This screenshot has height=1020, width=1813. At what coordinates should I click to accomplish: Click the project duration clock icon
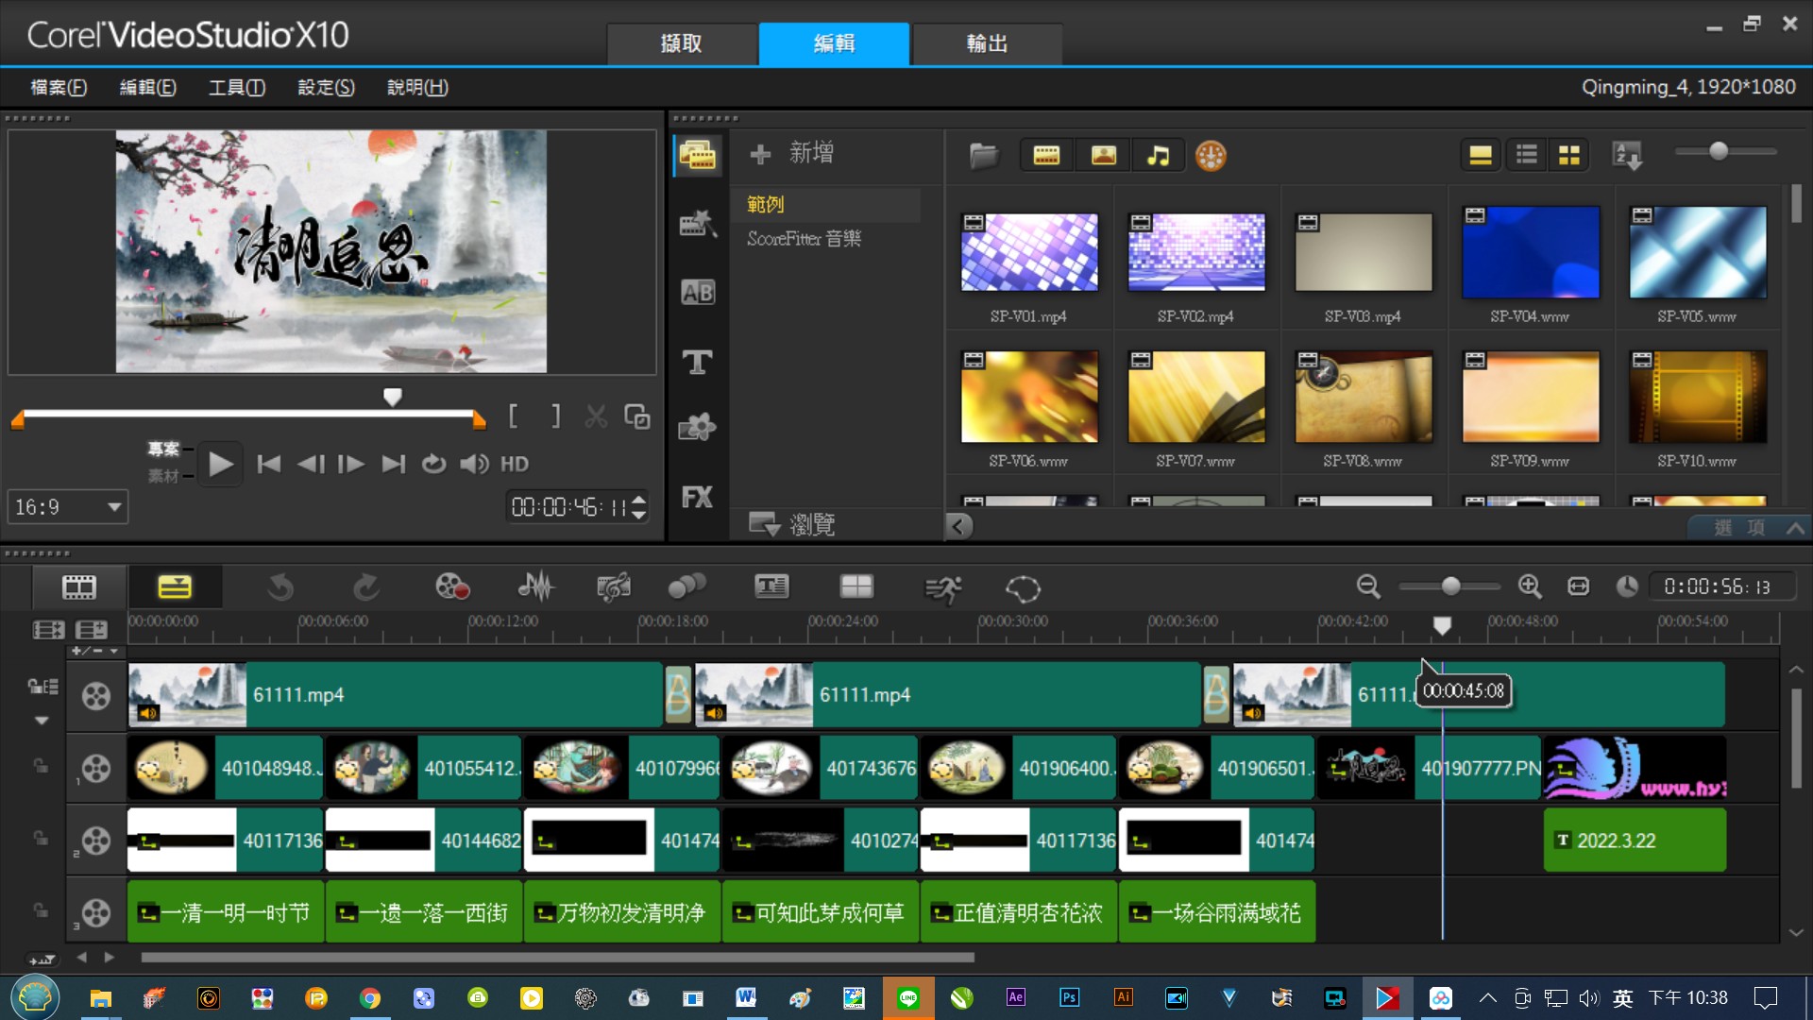pos(1626,586)
